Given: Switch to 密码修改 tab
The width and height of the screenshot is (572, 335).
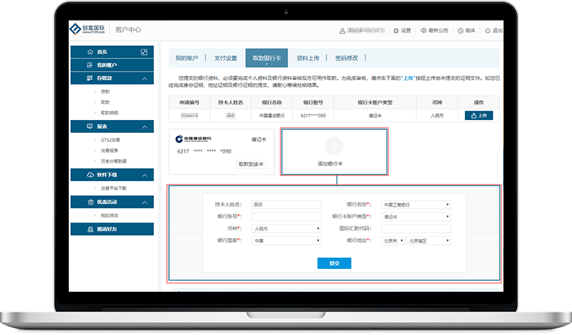Looking at the screenshot, I should tap(346, 58).
